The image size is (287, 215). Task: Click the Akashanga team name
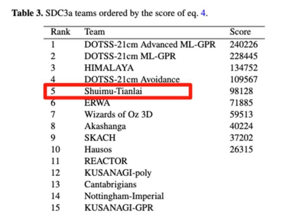point(105,126)
